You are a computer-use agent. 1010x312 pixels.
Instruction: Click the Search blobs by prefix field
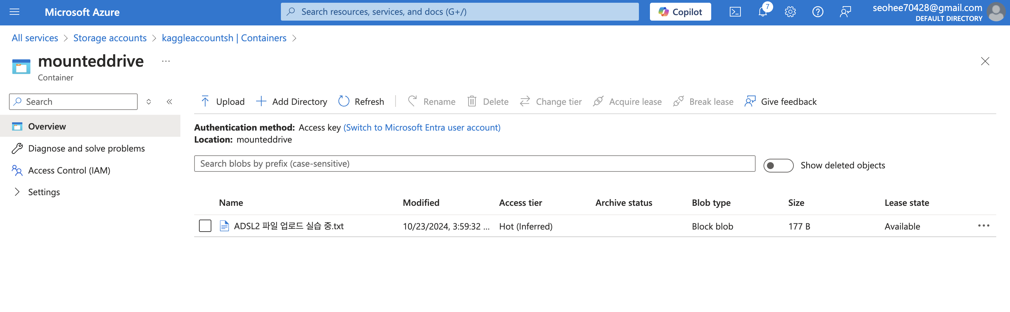point(474,164)
